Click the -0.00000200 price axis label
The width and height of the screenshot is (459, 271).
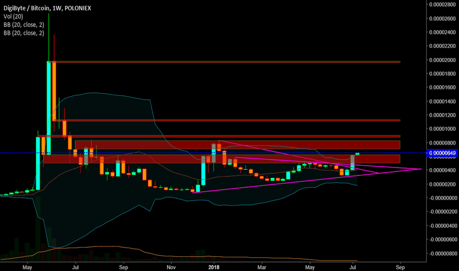(x=442, y=212)
